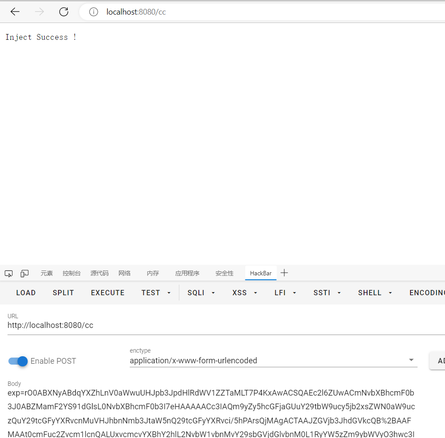Open the TEST dropdown menu
Image resolution: width=445 pixels, height=438 pixels.
pyautogui.click(x=156, y=293)
